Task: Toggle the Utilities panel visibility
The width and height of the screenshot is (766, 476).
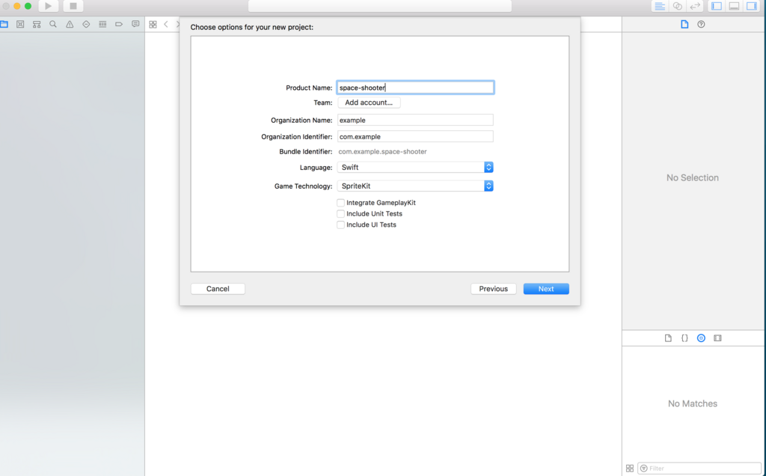Action: tap(751, 6)
